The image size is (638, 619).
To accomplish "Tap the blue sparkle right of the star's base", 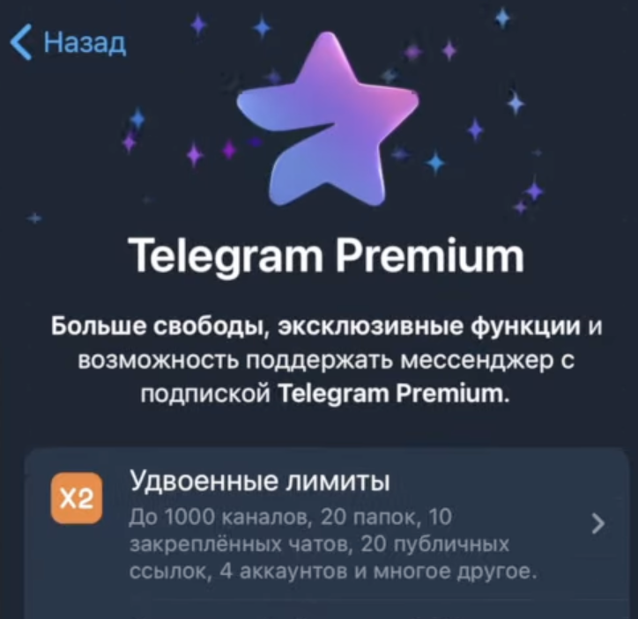I will click(x=436, y=163).
